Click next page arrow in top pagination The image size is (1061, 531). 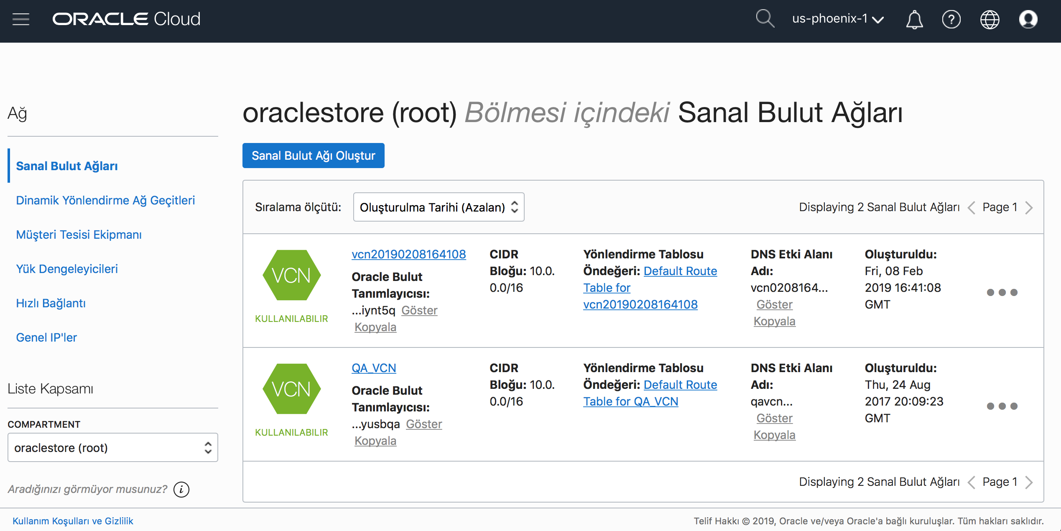click(x=1029, y=207)
